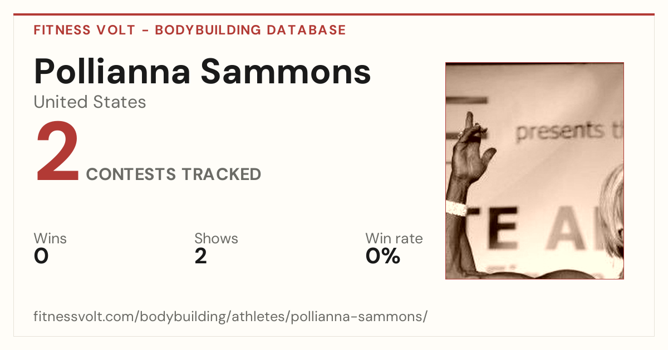Click the 0% win rate value
668x350 pixels.
[x=383, y=256]
